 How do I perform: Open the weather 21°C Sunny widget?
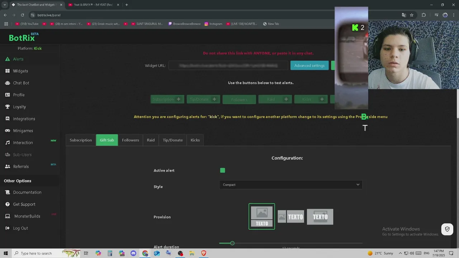pyautogui.click(x=380, y=253)
